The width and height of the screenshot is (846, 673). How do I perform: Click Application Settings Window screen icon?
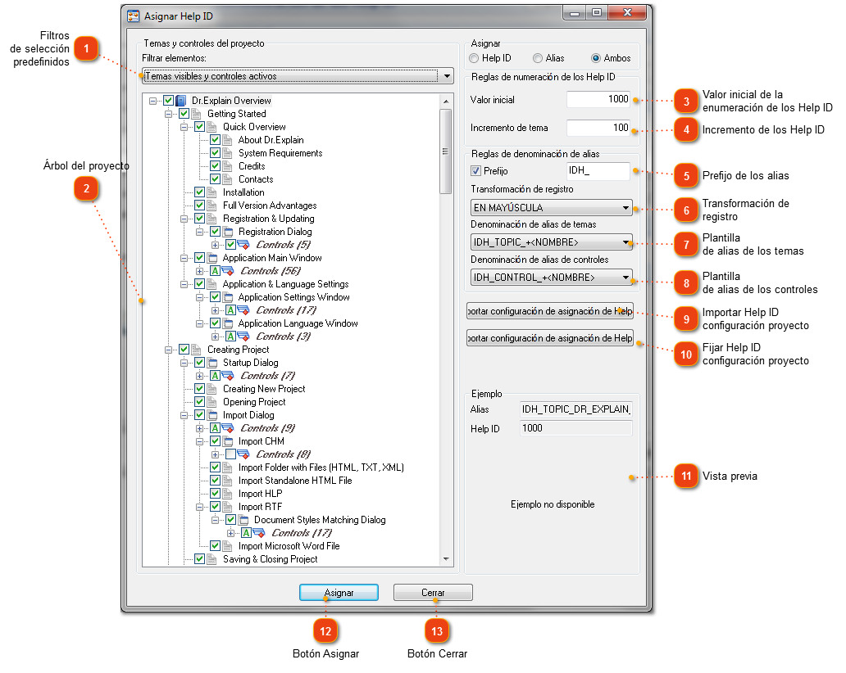click(x=228, y=297)
